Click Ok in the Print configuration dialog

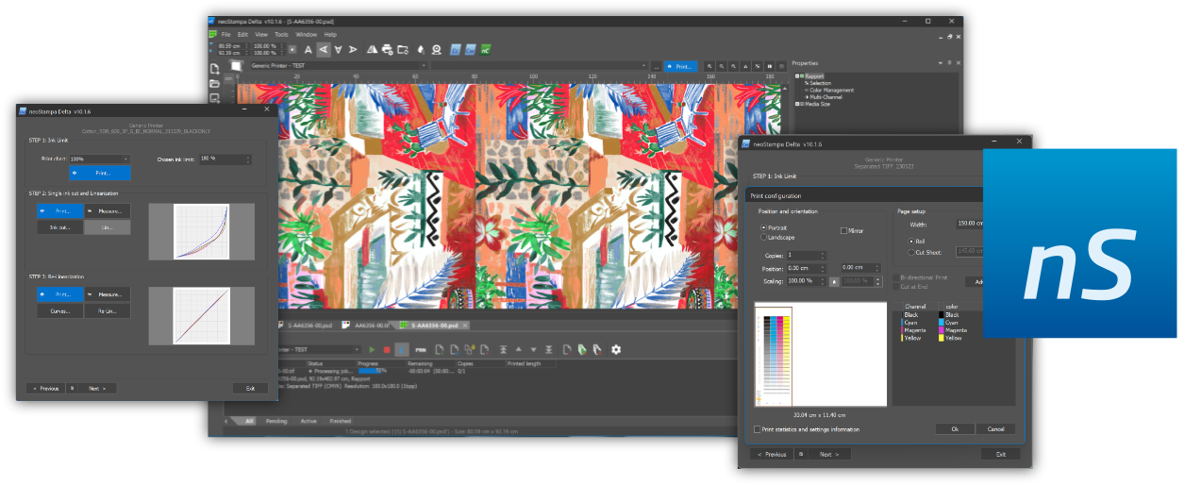pos(955,428)
